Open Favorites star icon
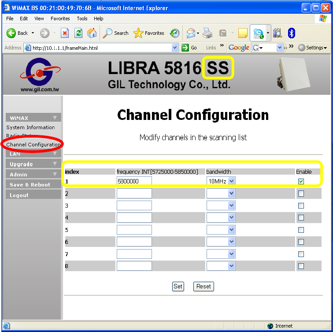The width and height of the screenshot is (333, 332). (138, 33)
